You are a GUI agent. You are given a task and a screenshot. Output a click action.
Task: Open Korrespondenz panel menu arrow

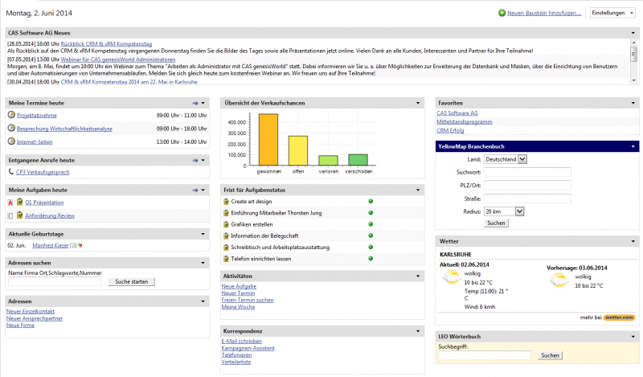click(x=418, y=331)
